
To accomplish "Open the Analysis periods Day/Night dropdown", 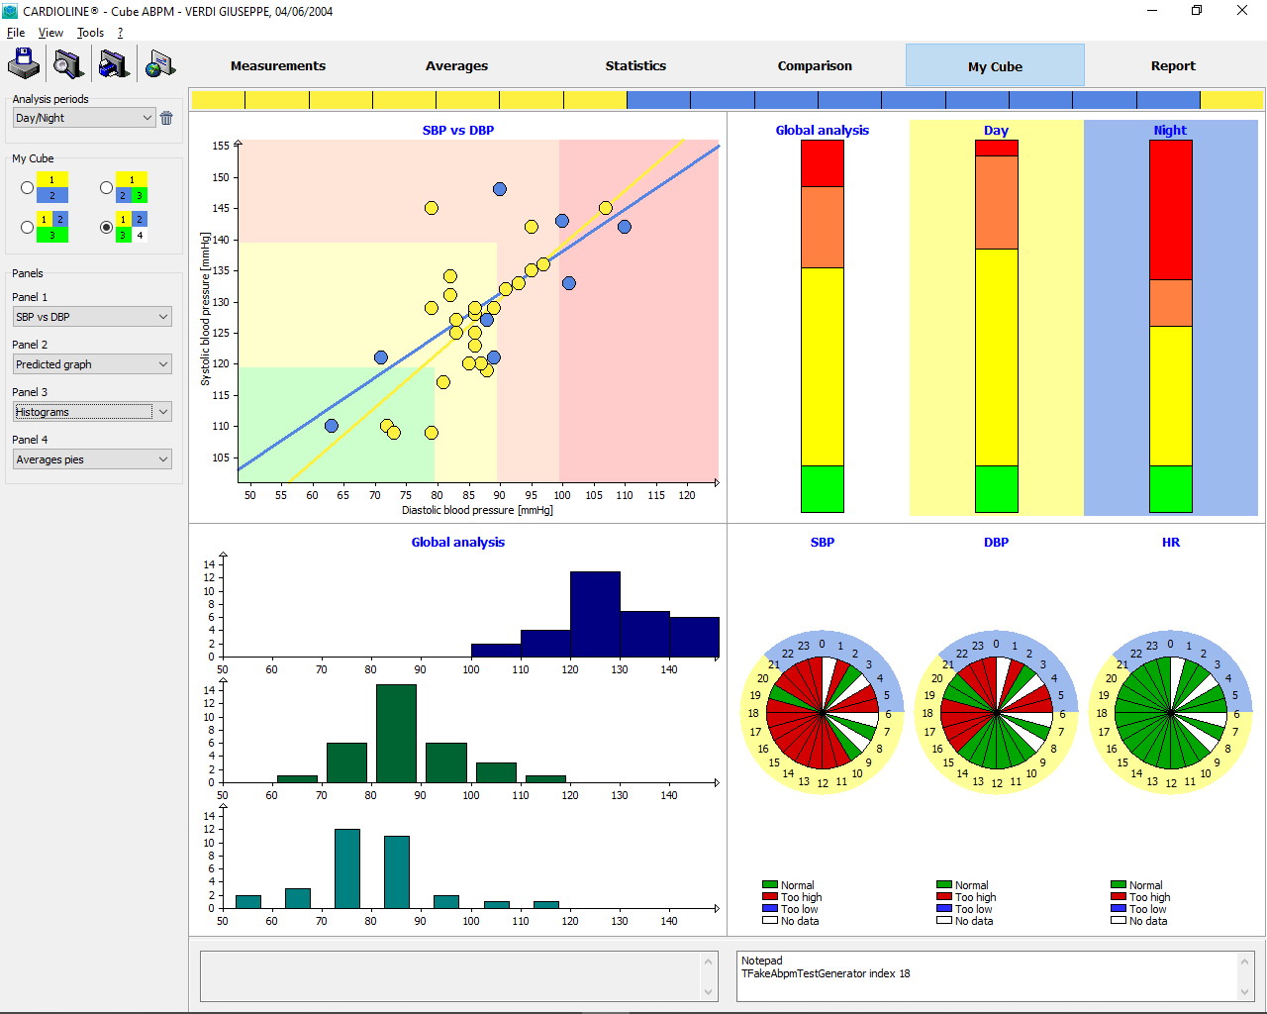I will [x=84, y=118].
